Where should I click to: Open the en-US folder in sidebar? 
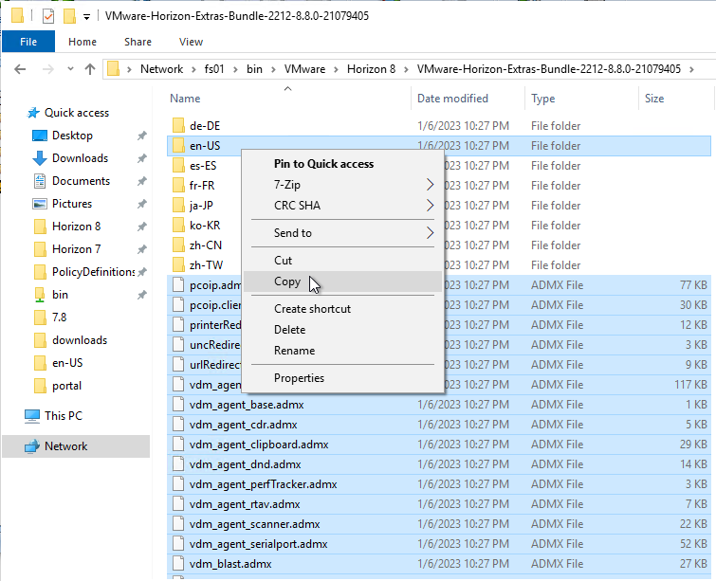point(67,363)
